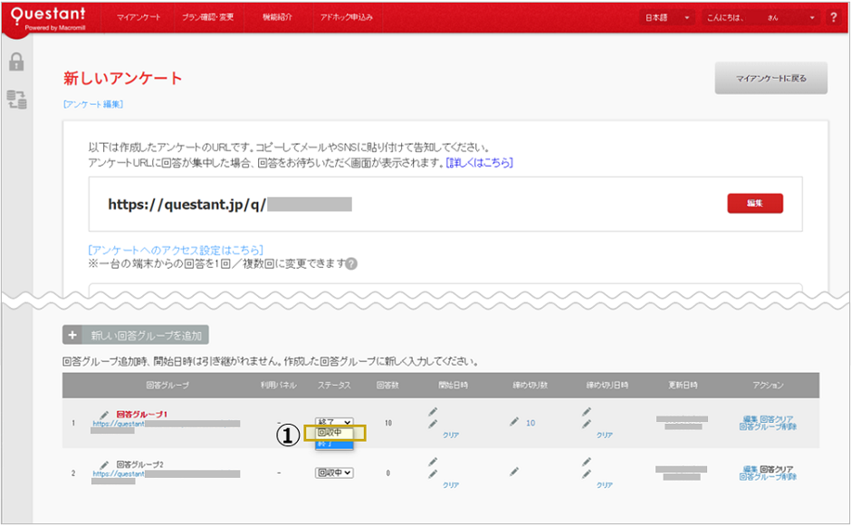Open [アンケート編集] link

coord(93,104)
